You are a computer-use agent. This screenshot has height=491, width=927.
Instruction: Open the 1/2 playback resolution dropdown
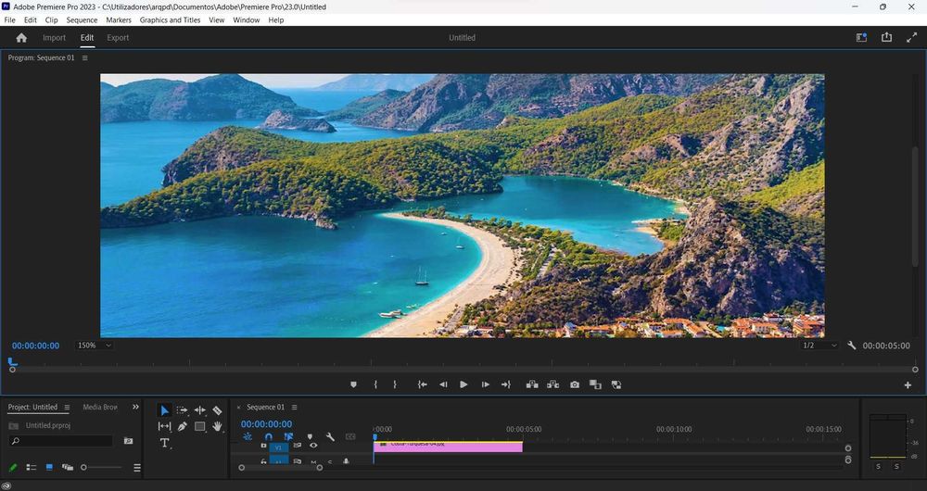(x=819, y=346)
